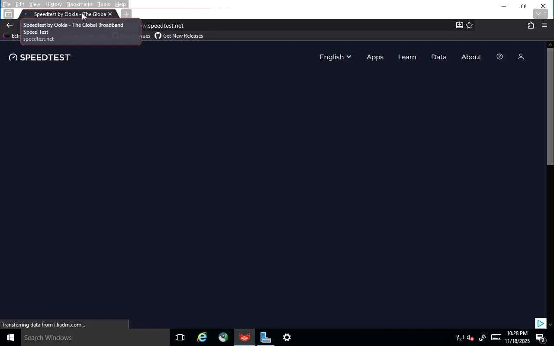Click the Speedtest logo in the page header
Image resolution: width=554 pixels, height=346 pixels.
(x=39, y=57)
